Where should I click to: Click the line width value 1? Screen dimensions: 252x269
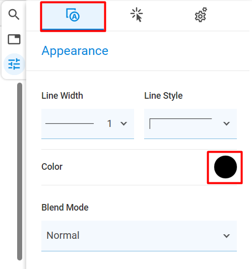point(109,123)
